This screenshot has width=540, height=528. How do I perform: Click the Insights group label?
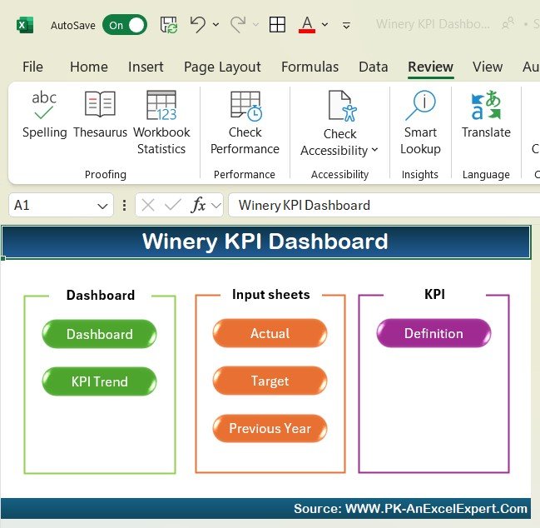pyautogui.click(x=420, y=174)
